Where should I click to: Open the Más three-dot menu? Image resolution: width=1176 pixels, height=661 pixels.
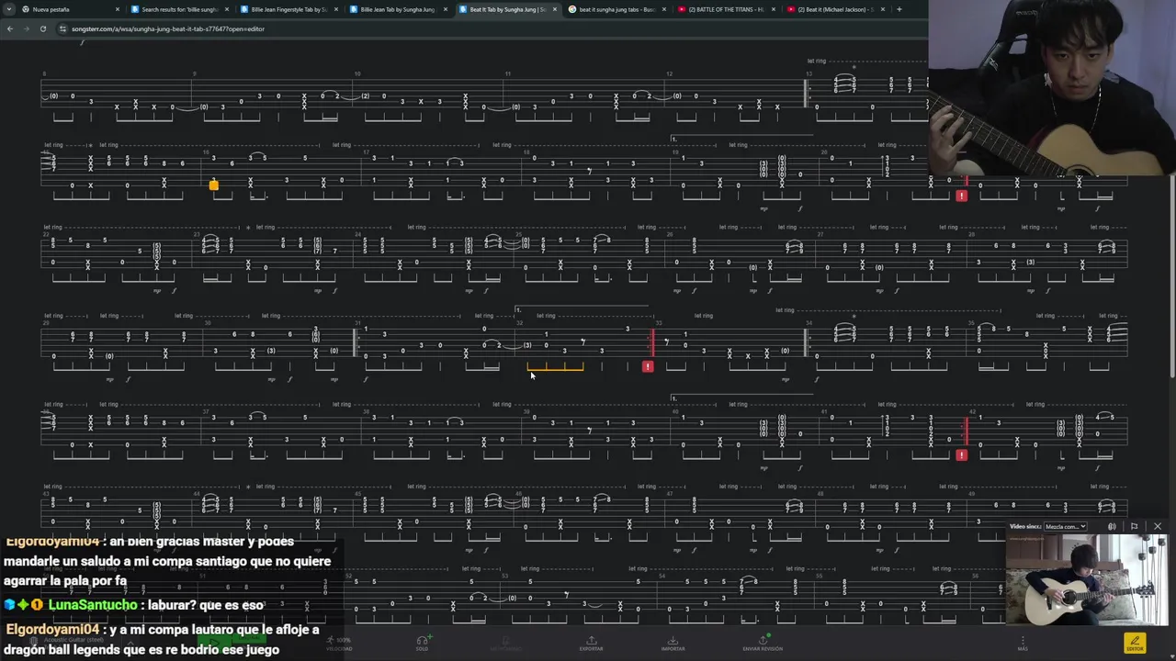(1023, 643)
